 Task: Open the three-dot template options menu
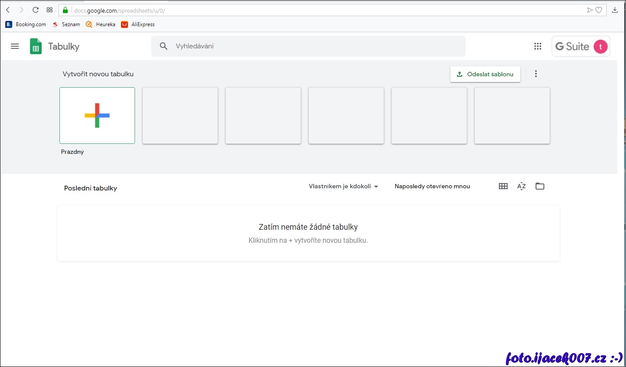536,74
